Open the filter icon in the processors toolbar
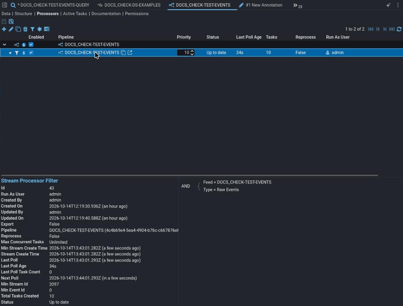 click(x=32, y=29)
